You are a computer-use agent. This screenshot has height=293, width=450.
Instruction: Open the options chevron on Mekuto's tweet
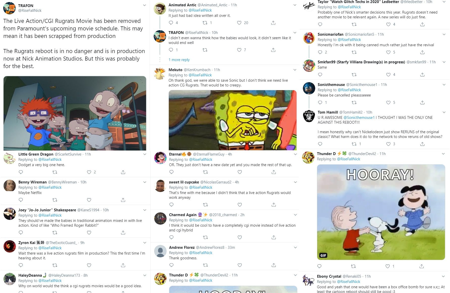tap(295, 70)
